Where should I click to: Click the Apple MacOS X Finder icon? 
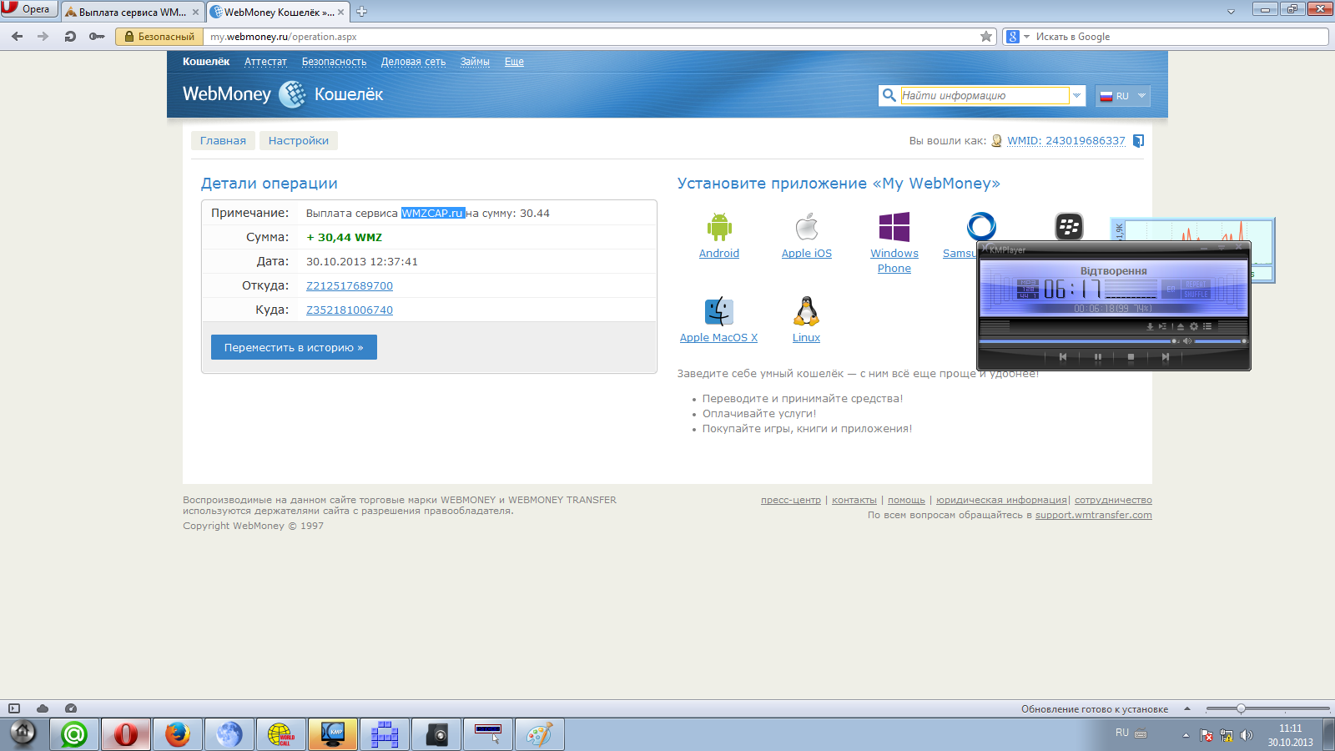pyautogui.click(x=718, y=311)
